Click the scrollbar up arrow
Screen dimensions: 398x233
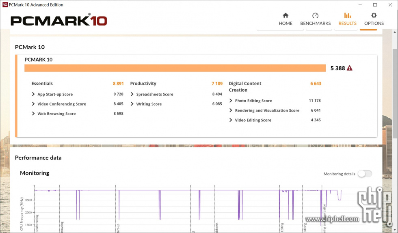(x=395, y=32)
